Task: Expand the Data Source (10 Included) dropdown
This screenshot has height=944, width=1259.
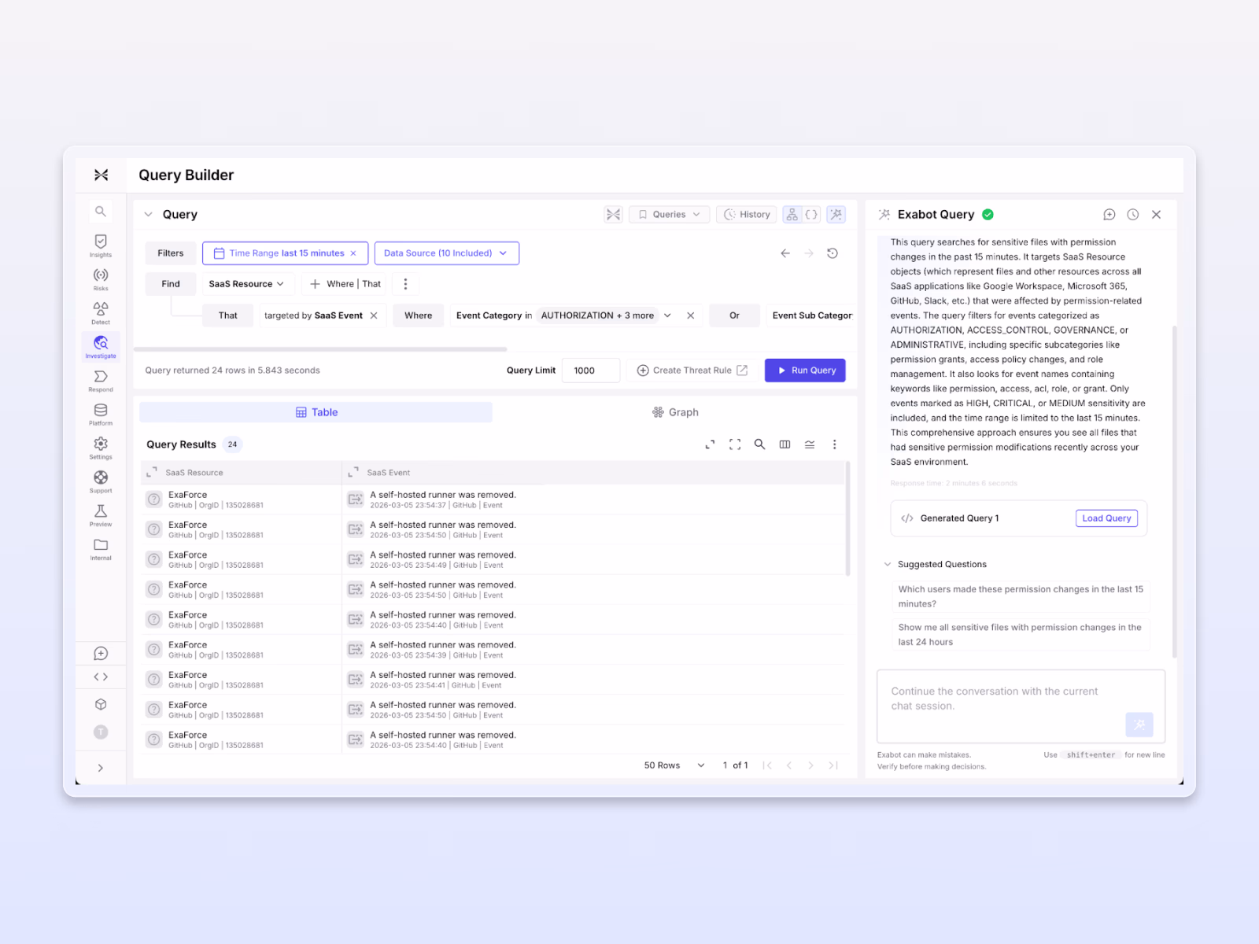Action: 446,253
